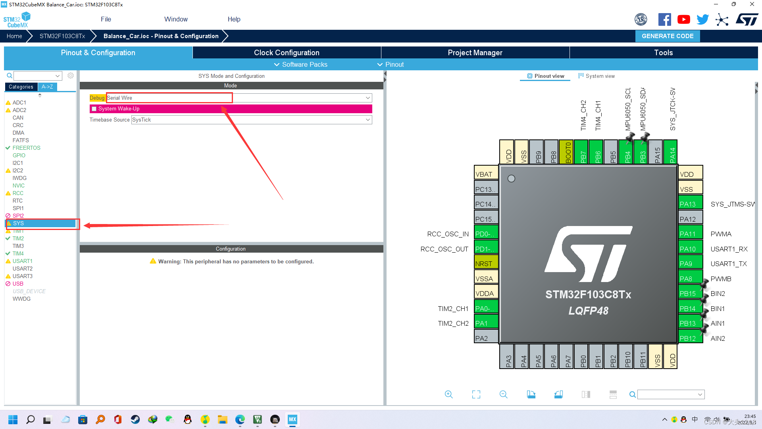Screen dimensions: 762x429
Task: Open the Timebase Source dropdown
Action: tap(368, 120)
